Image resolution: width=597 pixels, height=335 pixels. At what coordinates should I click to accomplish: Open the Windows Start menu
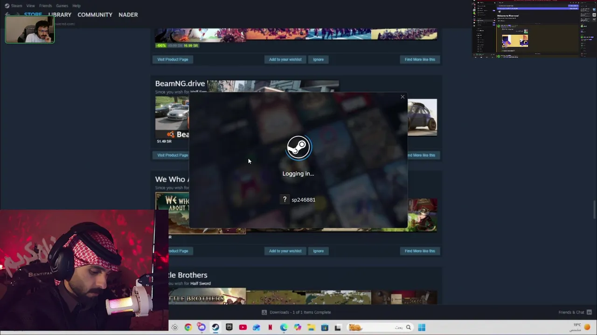coord(421,328)
